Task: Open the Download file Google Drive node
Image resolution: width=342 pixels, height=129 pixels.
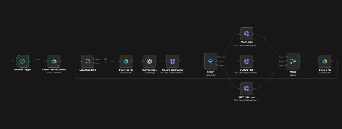Action: pos(126,61)
